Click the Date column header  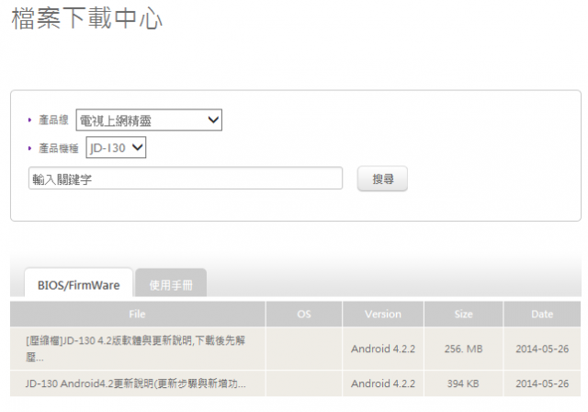pyautogui.click(x=542, y=315)
